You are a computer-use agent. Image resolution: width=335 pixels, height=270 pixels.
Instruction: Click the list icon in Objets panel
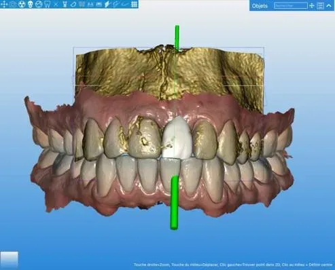pos(320,5)
